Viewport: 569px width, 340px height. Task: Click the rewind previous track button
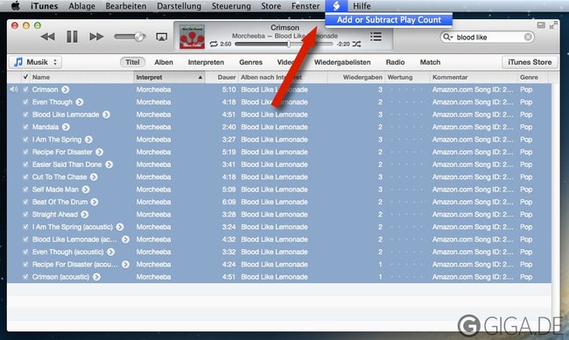coord(47,37)
